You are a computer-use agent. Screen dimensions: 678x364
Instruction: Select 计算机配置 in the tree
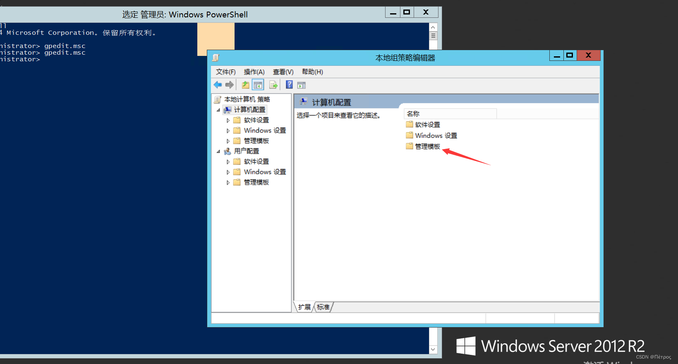[249, 110]
